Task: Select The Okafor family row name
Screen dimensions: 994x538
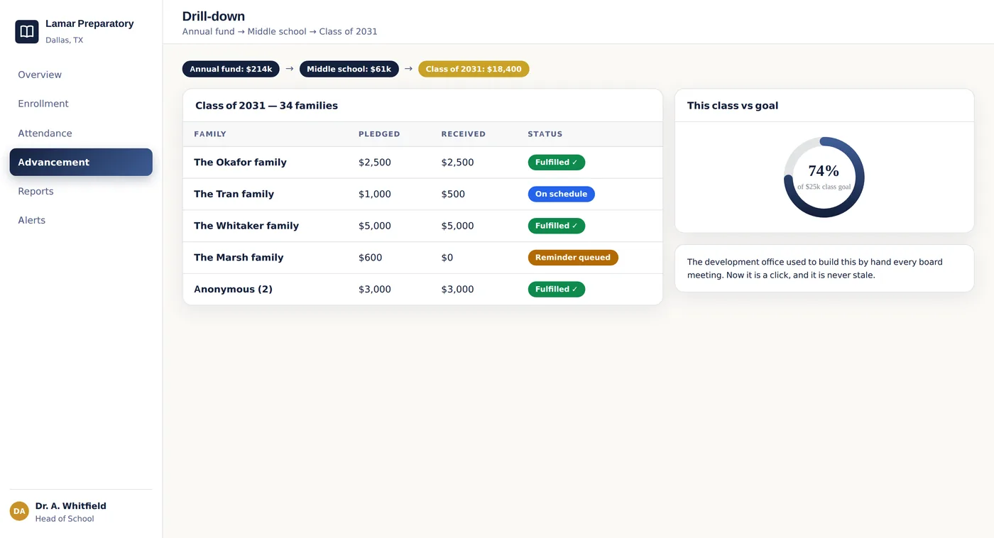Action: (x=240, y=163)
